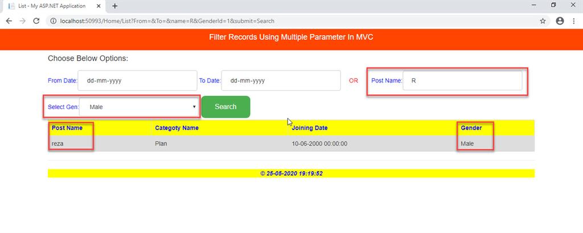This screenshot has width=583, height=233.
Task: Click the From Date input field
Action: pyautogui.click(x=137, y=81)
